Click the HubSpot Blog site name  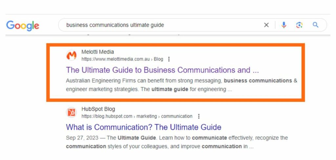click(x=98, y=109)
